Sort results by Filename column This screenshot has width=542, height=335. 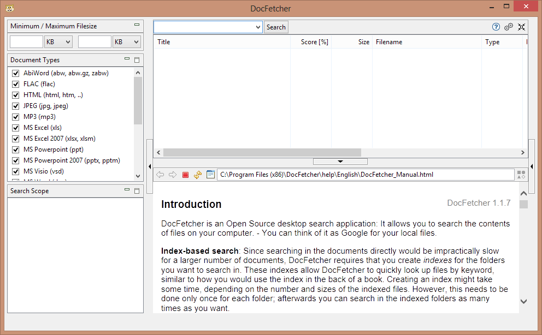click(x=427, y=42)
